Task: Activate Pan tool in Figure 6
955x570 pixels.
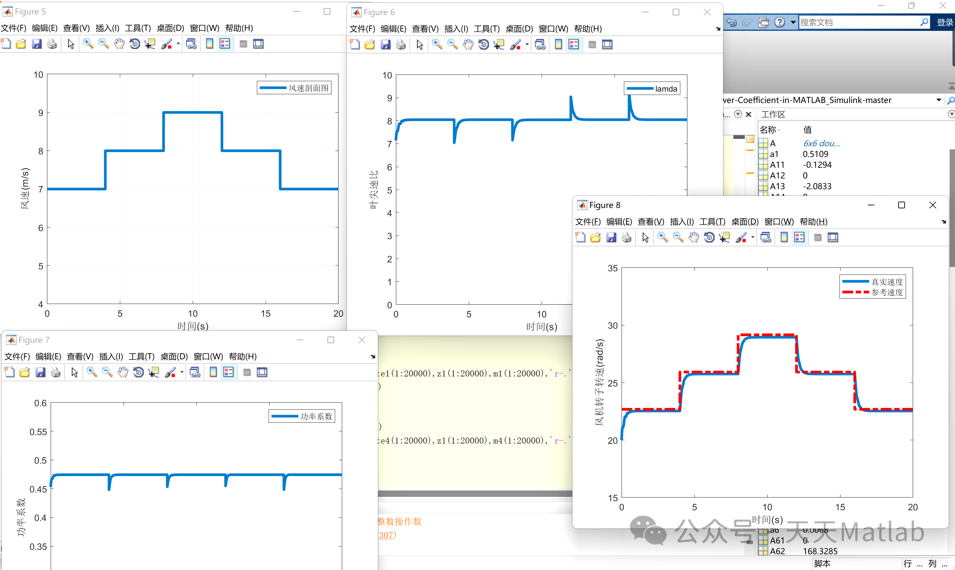Action: click(468, 45)
